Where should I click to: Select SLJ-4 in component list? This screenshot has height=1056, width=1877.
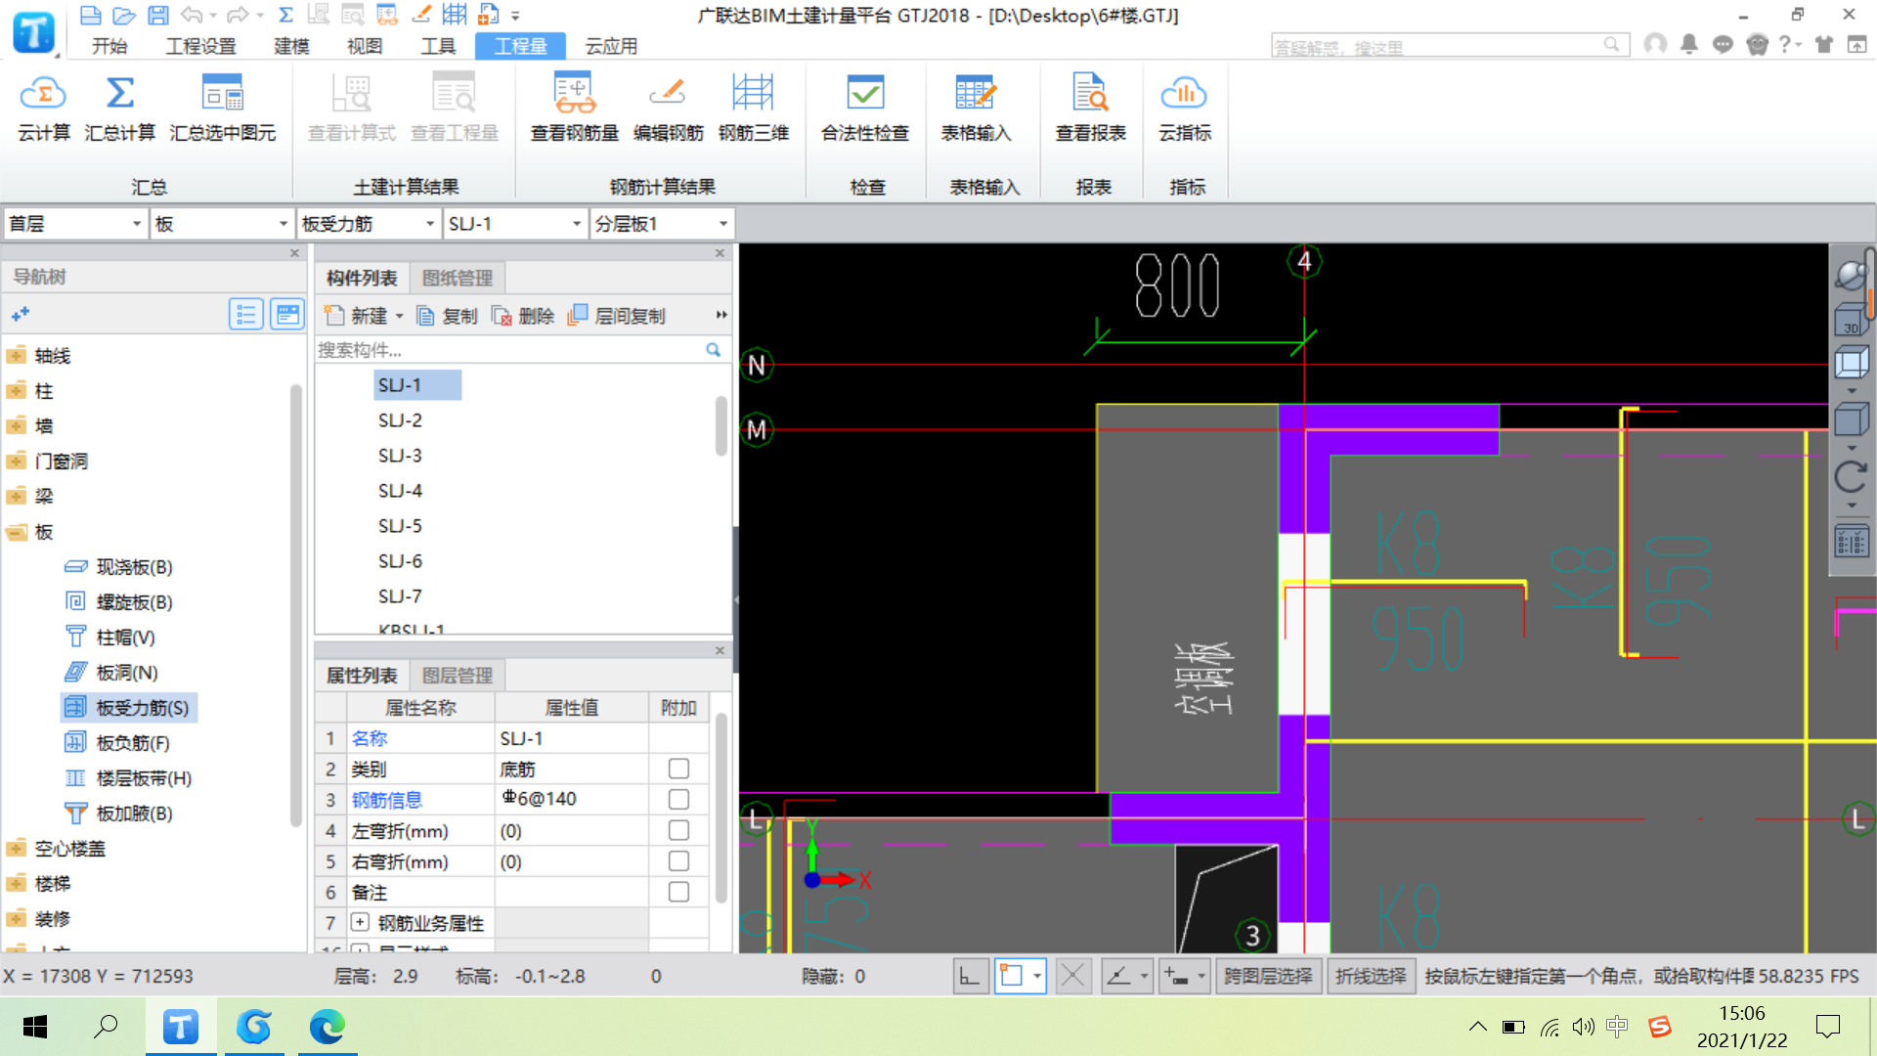click(x=400, y=491)
